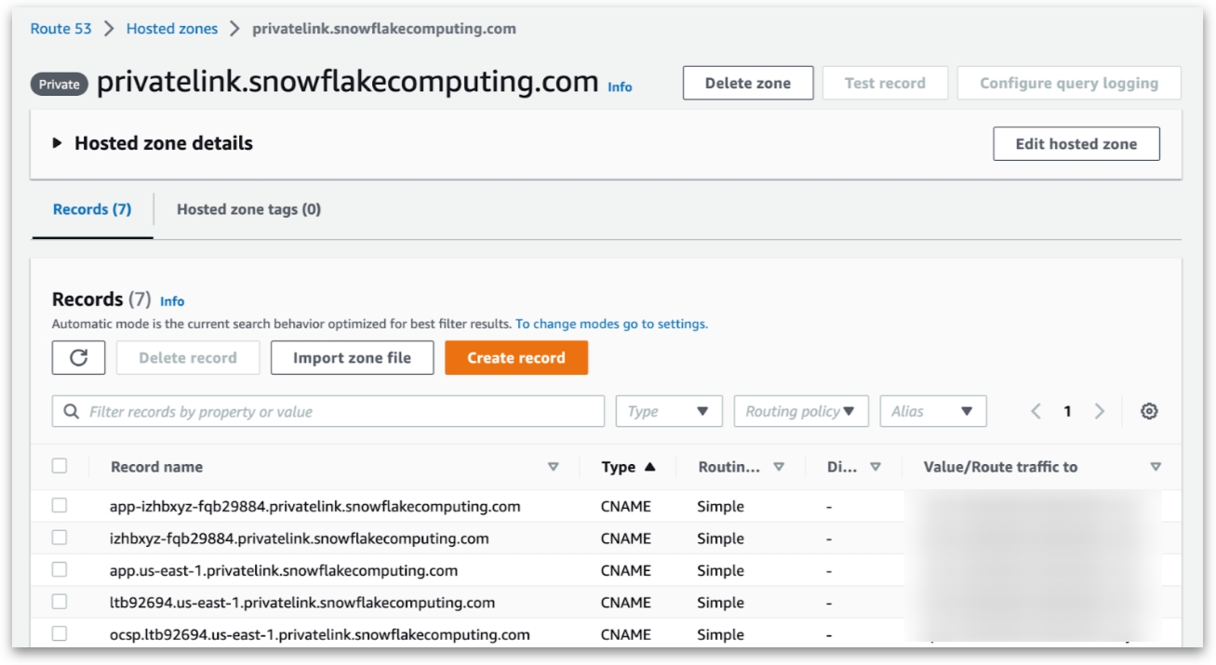
Task: Open the Alias filter dropdown
Action: pyautogui.click(x=932, y=411)
